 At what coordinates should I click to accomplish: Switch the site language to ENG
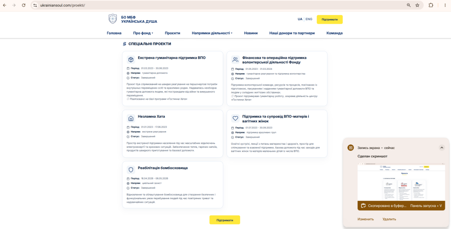[309, 19]
